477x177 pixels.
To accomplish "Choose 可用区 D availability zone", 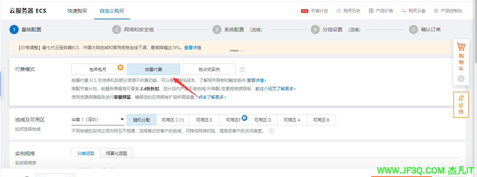I will click(262, 120).
